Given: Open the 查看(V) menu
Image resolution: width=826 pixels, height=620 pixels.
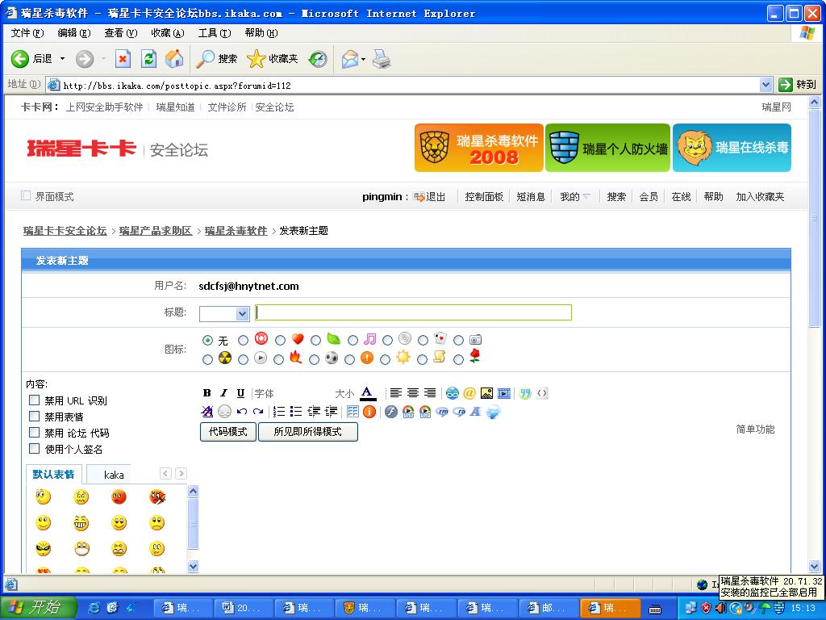Looking at the screenshot, I should (x=121, y=32).
